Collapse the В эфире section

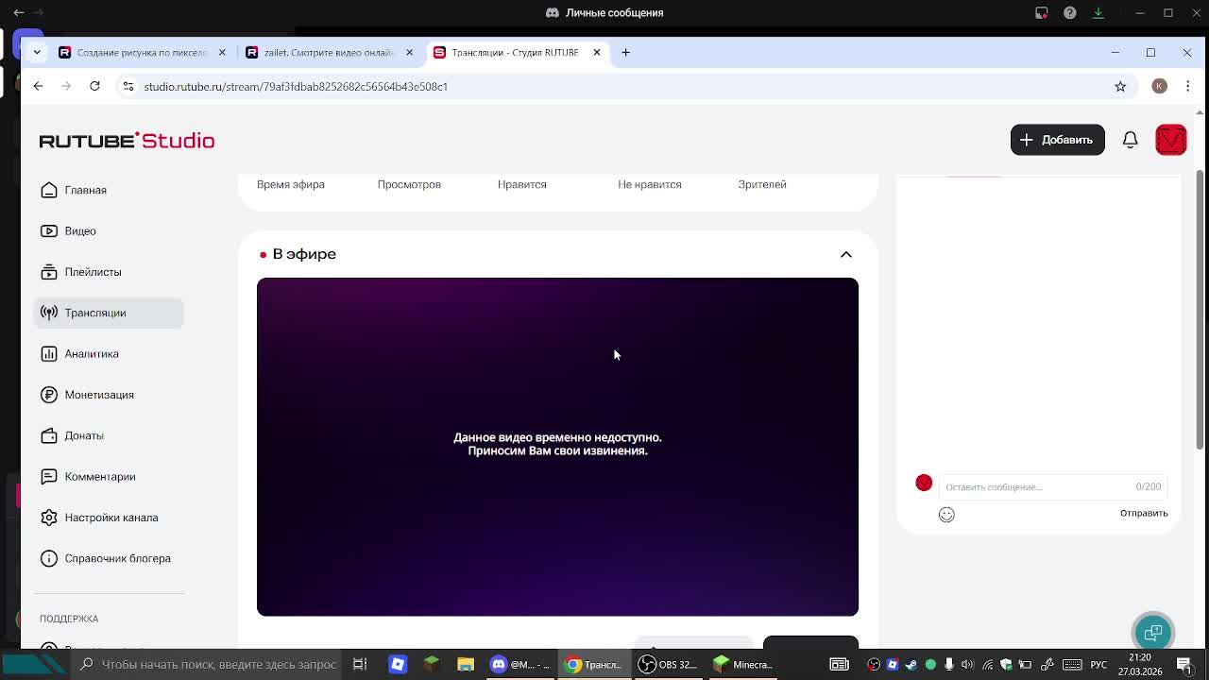[x=846, y=254]
